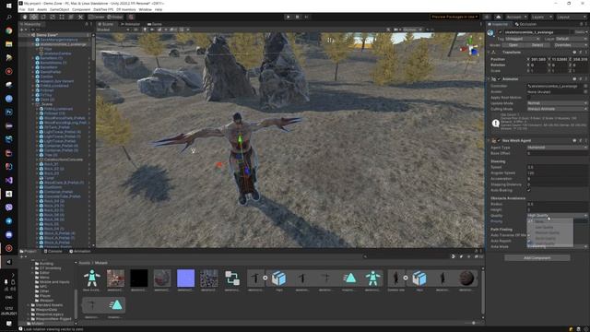Click the Obstacle Avoidance Radius field
The image size is (590, 332).
557,204
